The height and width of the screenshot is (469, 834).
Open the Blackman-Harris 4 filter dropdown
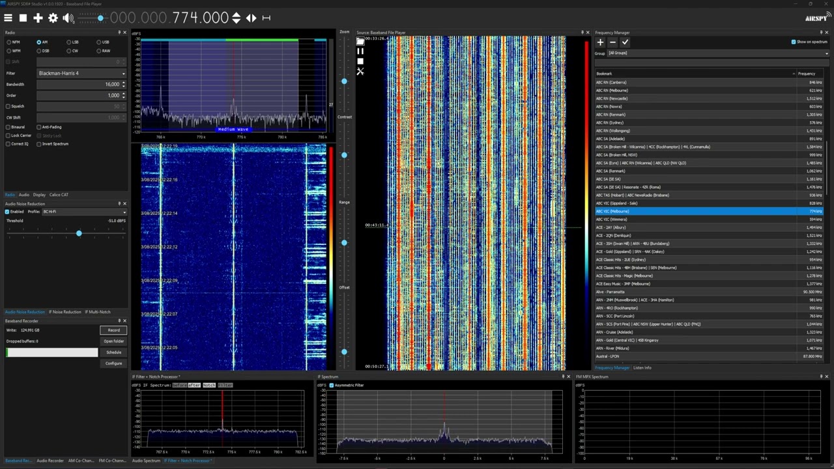[81, 73]
